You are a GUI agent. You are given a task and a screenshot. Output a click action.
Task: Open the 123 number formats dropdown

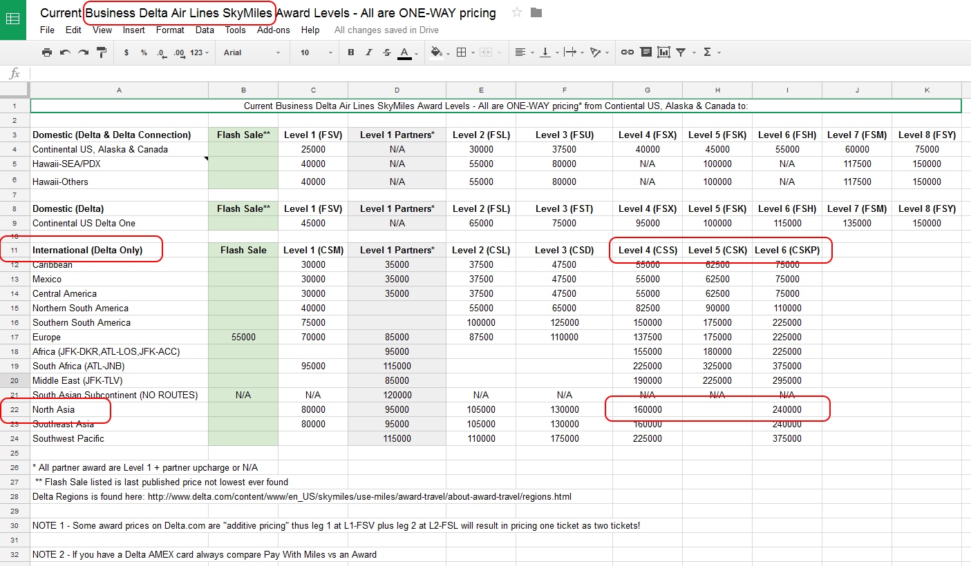200,52
